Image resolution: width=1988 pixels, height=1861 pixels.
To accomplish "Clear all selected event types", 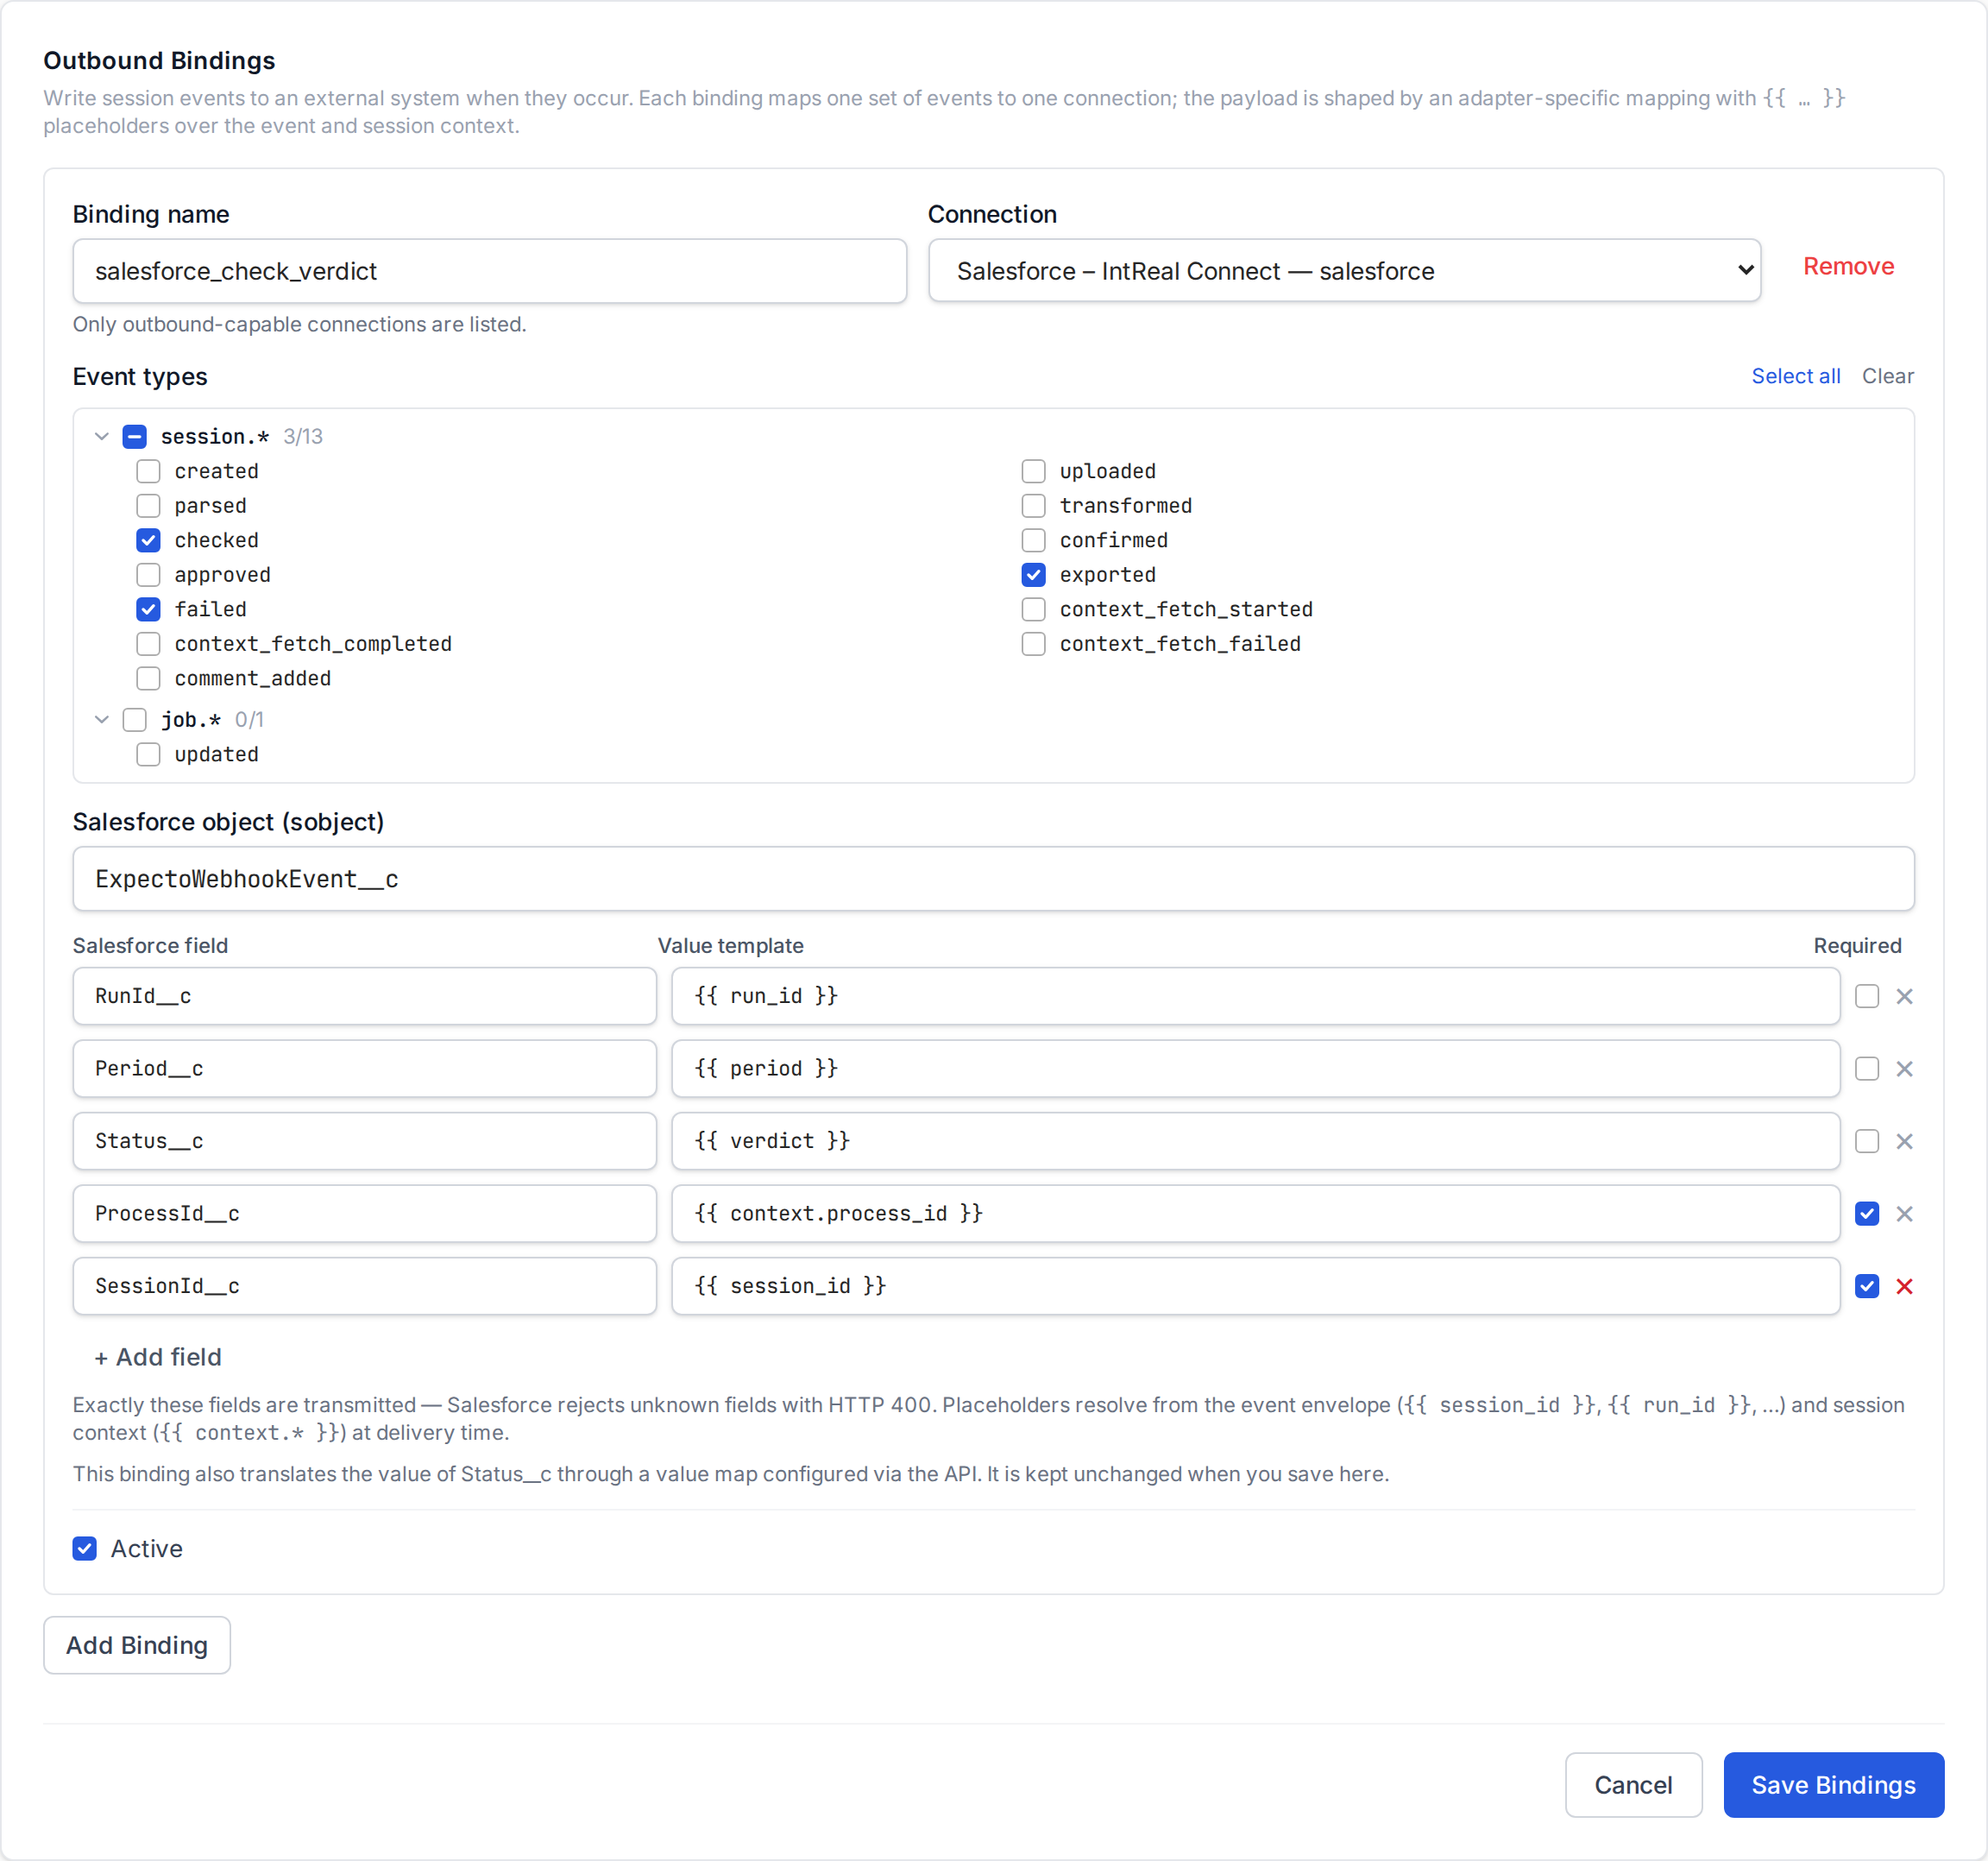I will [x=1887, y=376].
